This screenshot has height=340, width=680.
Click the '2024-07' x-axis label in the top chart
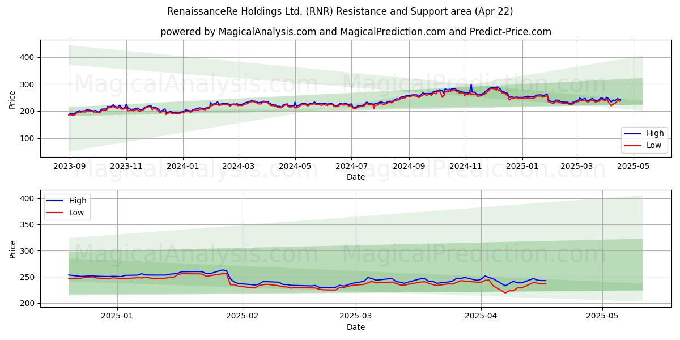351,167
